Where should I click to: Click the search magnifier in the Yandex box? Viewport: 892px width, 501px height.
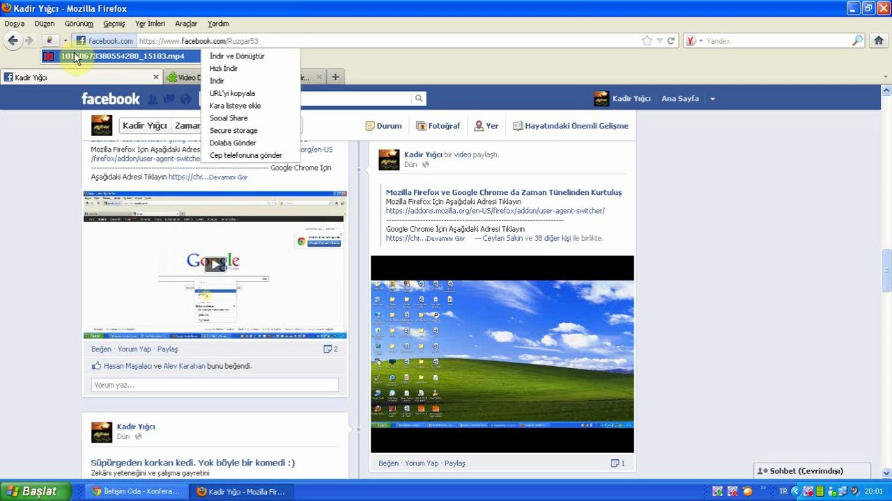(x=857, y=41)
